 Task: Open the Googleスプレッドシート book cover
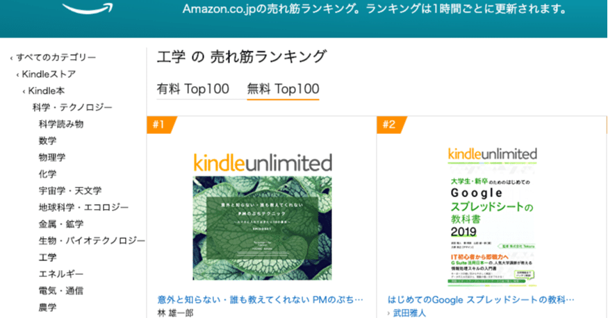pyautogui.click(x=492, y=217)
